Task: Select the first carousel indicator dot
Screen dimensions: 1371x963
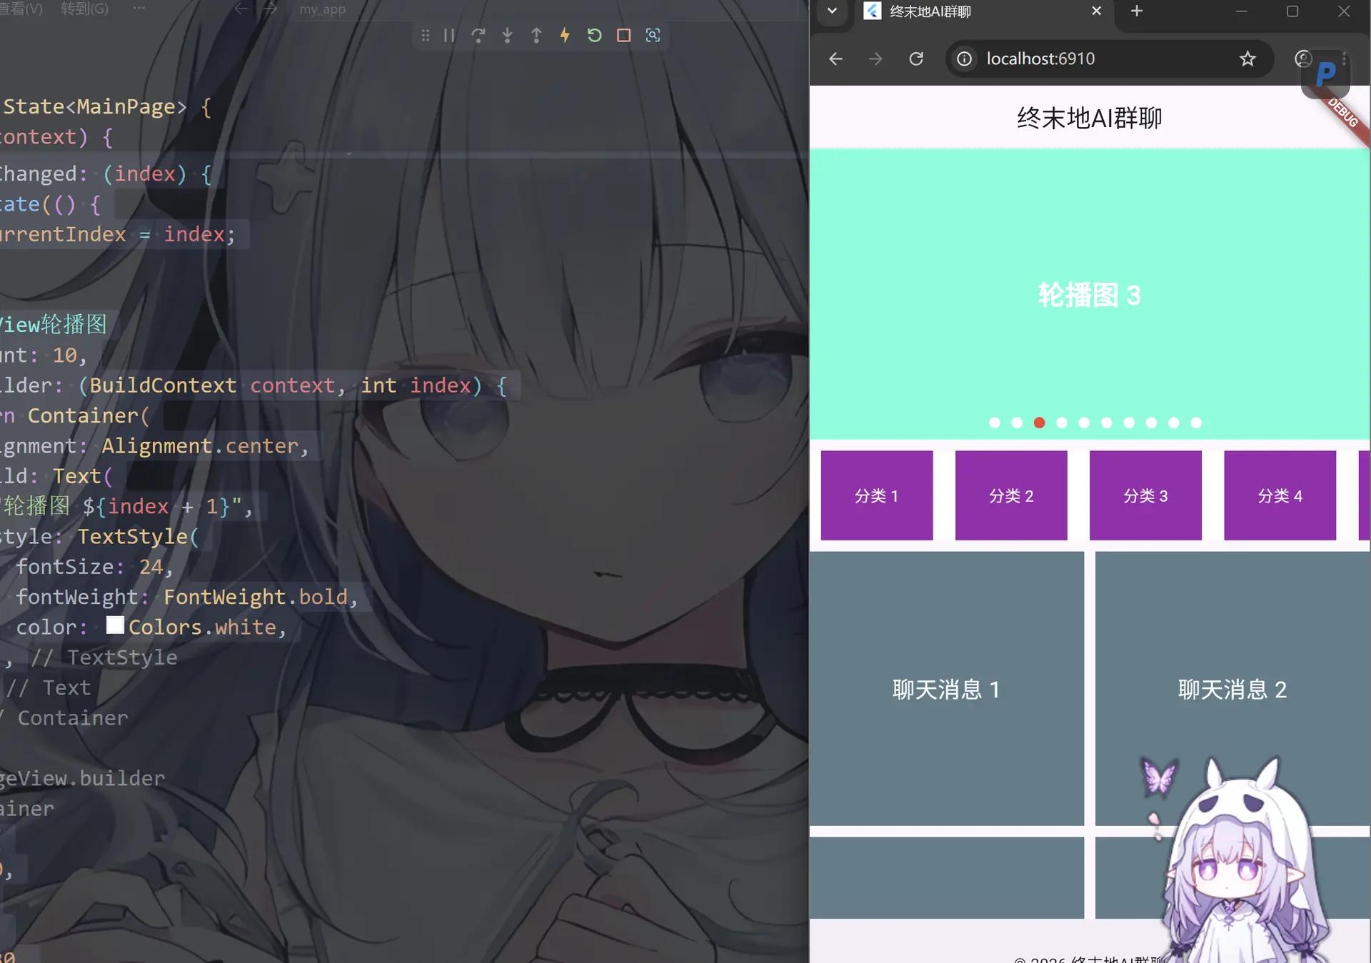Action: pyautogui.click(x=995, y=423)
